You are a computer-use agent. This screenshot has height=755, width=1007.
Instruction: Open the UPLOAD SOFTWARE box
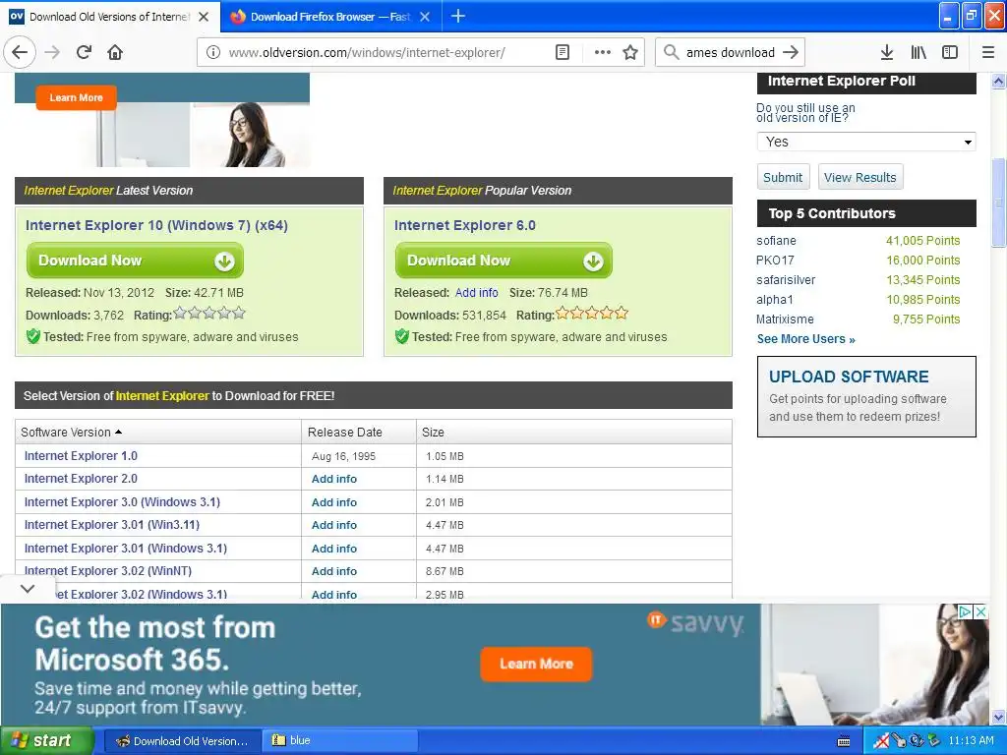coord(866,397)
